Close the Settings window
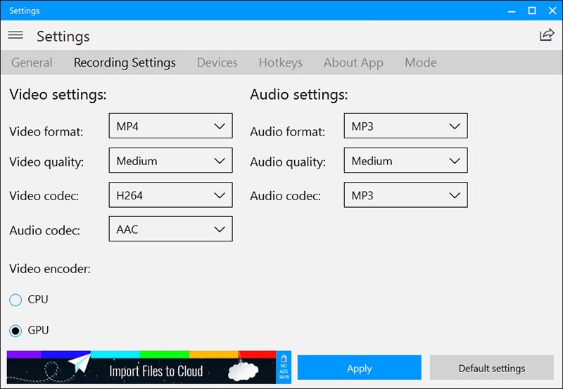 tap(551, 11)
